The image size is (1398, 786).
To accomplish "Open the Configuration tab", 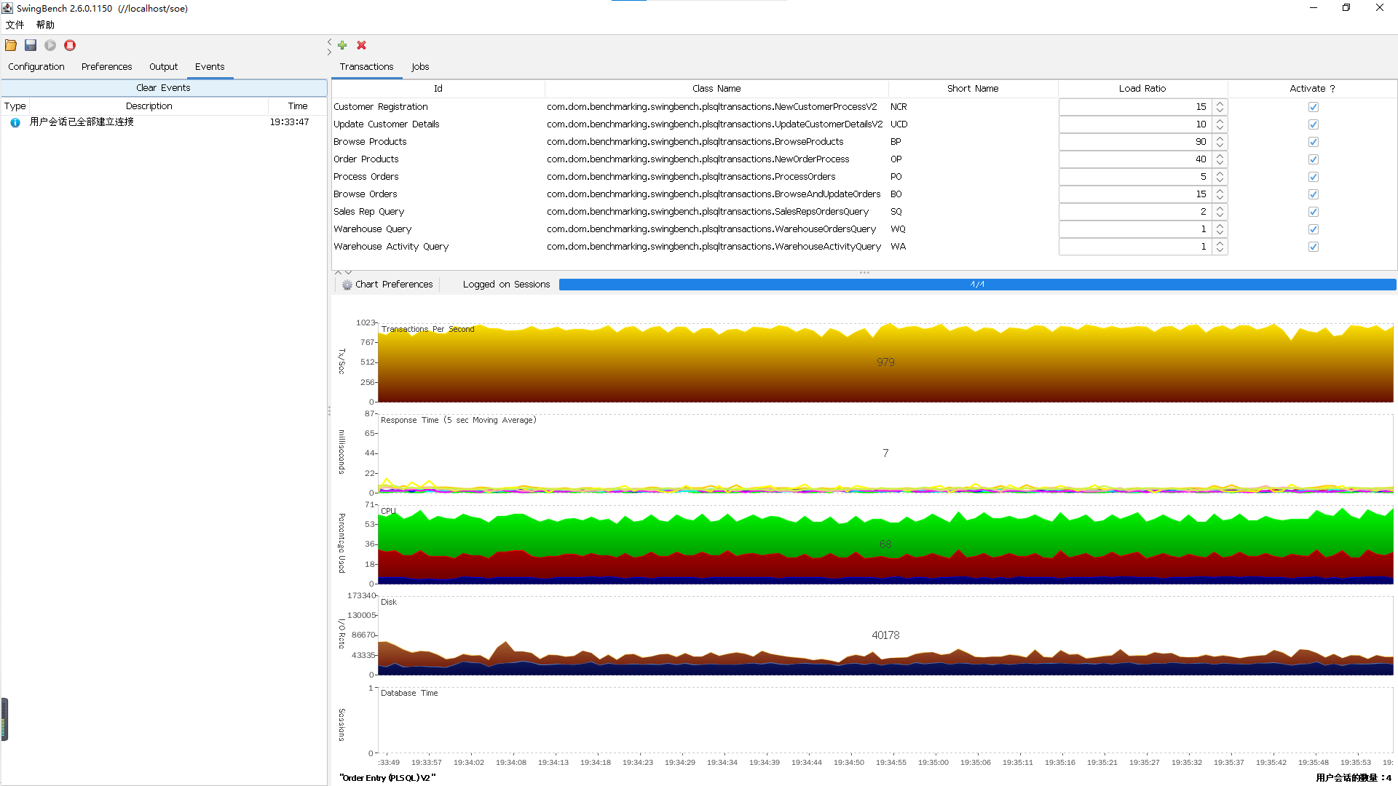I will (36, 66).
